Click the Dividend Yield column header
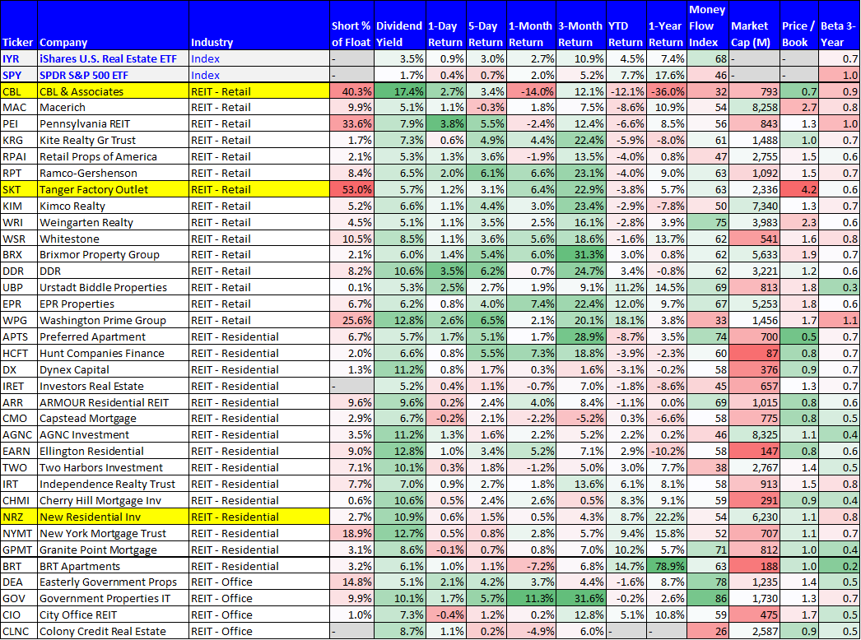The image size is (861, 640). point(400,26)
